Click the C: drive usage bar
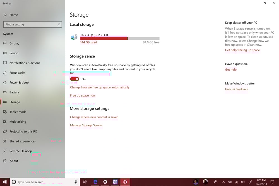The width and height of the screenshot is (279, 186). point(120,38)
